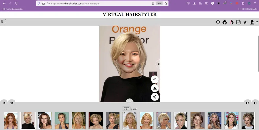259x130 pixels.
Task: Open the extensions puzzle-piece icon
Action: [243, 3]
